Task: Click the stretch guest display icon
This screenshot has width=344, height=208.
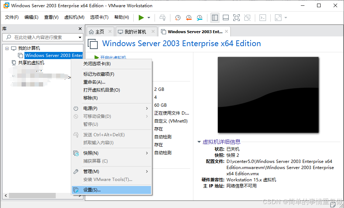Action: 278,18
